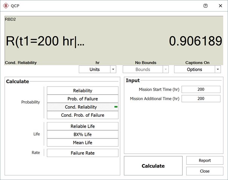Click the Units button
Image resolution: width=228 pixels, height=180 pixels.
coord(94,69)
